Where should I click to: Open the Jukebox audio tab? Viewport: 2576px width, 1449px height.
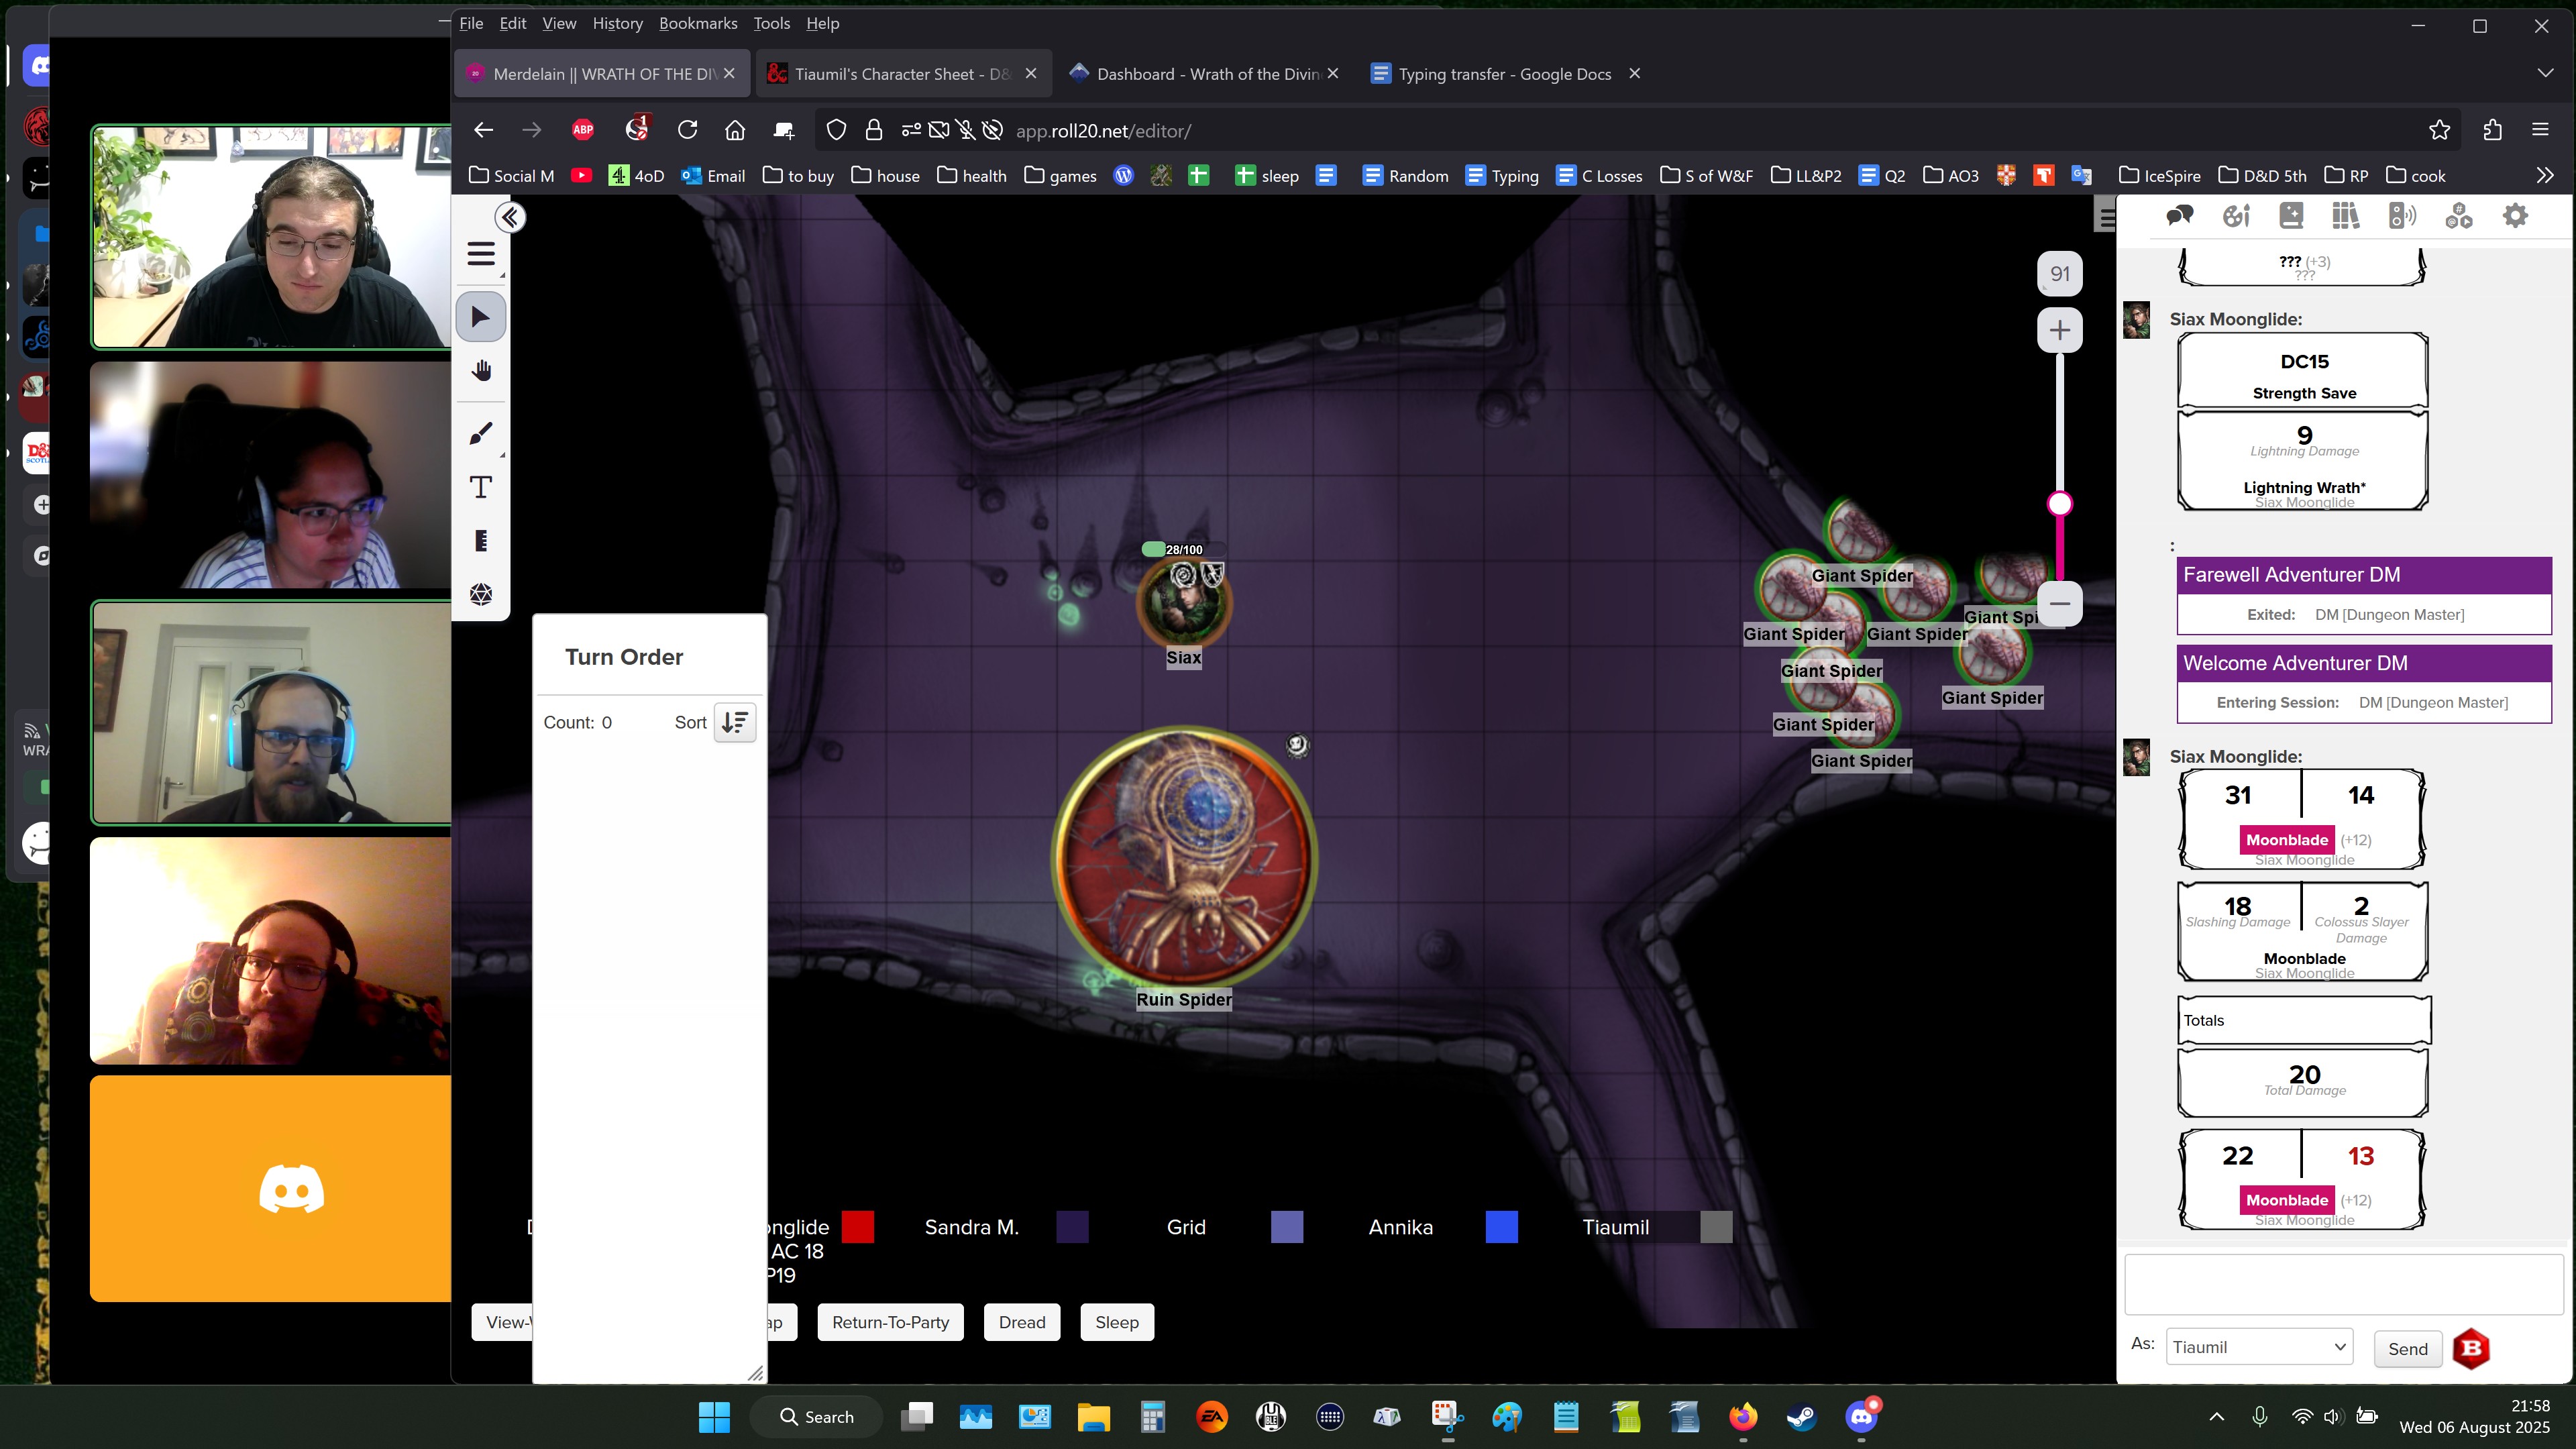pos(2401,215)
